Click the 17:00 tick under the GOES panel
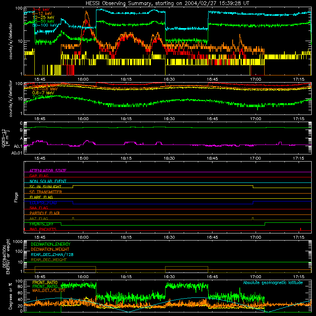316x316 pixels. pos(256,158)
